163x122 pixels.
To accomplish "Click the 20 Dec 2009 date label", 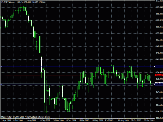I will (x=149, y=120).
